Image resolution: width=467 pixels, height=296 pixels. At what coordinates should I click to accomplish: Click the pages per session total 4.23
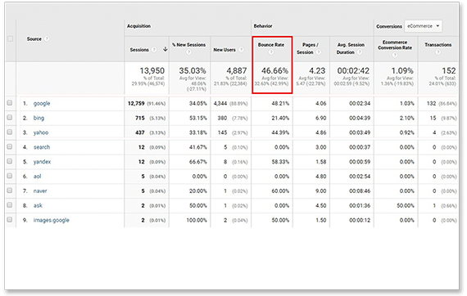pyautogui.click(x=317, y=71)
